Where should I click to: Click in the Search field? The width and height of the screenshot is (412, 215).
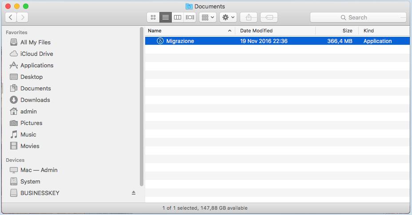pos(358,17)
